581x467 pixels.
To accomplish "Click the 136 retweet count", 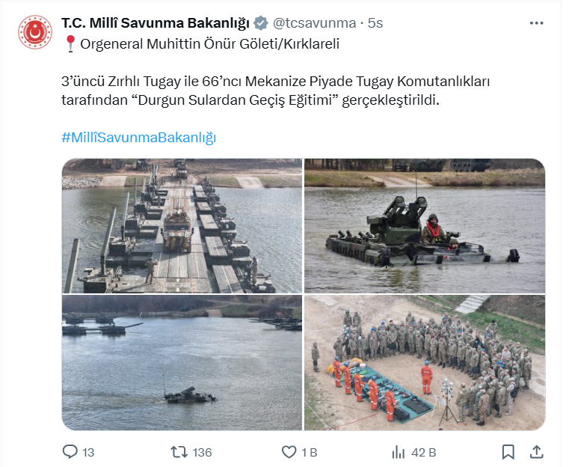I will coord(203,453).
